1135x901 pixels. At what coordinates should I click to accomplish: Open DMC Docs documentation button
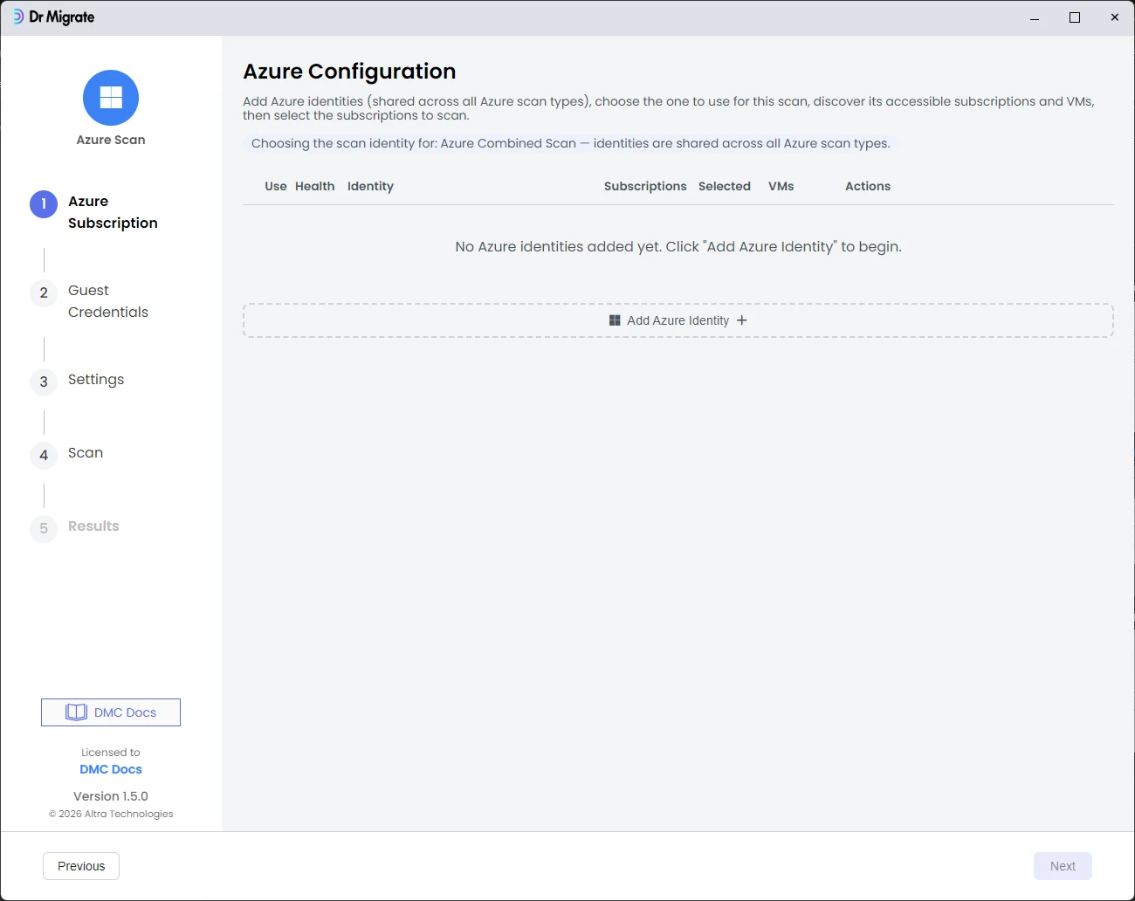111,712
